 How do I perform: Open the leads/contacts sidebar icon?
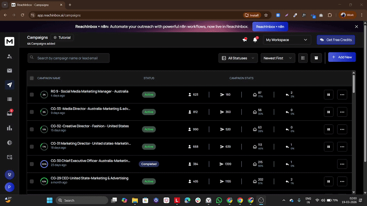(x=9, y=56)
